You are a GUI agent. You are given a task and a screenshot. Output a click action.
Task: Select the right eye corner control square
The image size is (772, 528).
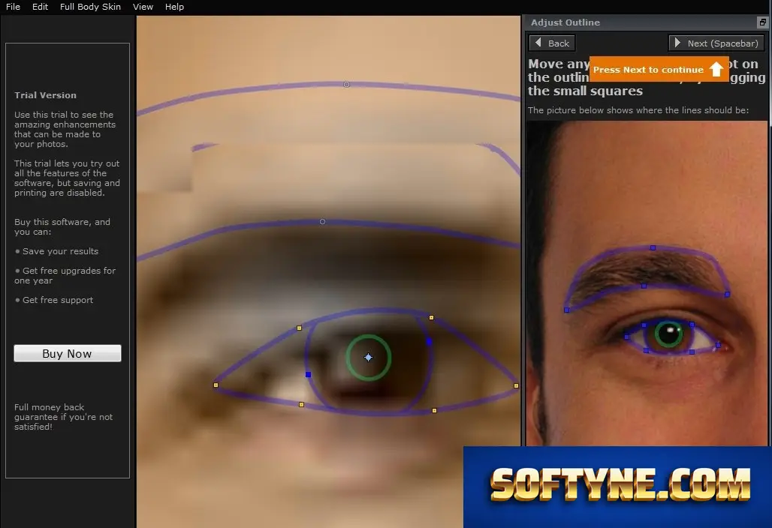516,386
